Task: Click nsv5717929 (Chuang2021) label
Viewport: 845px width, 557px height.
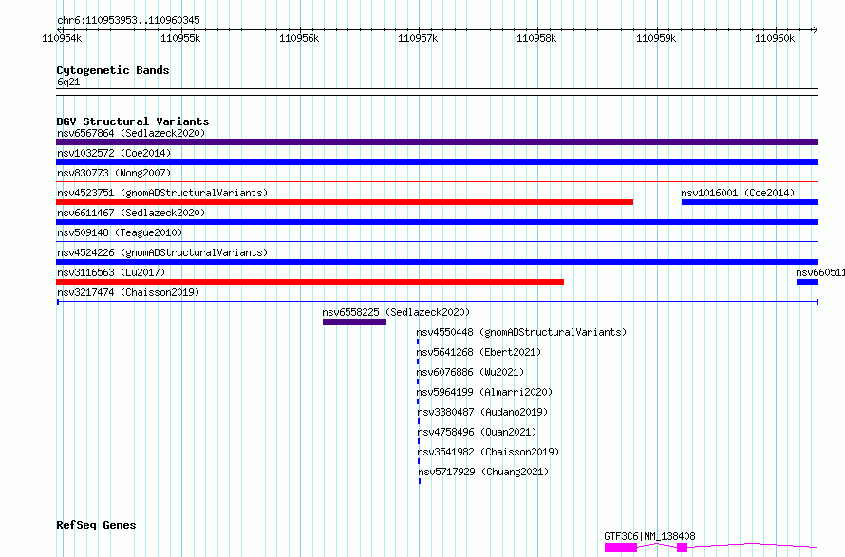Action: 484,472
